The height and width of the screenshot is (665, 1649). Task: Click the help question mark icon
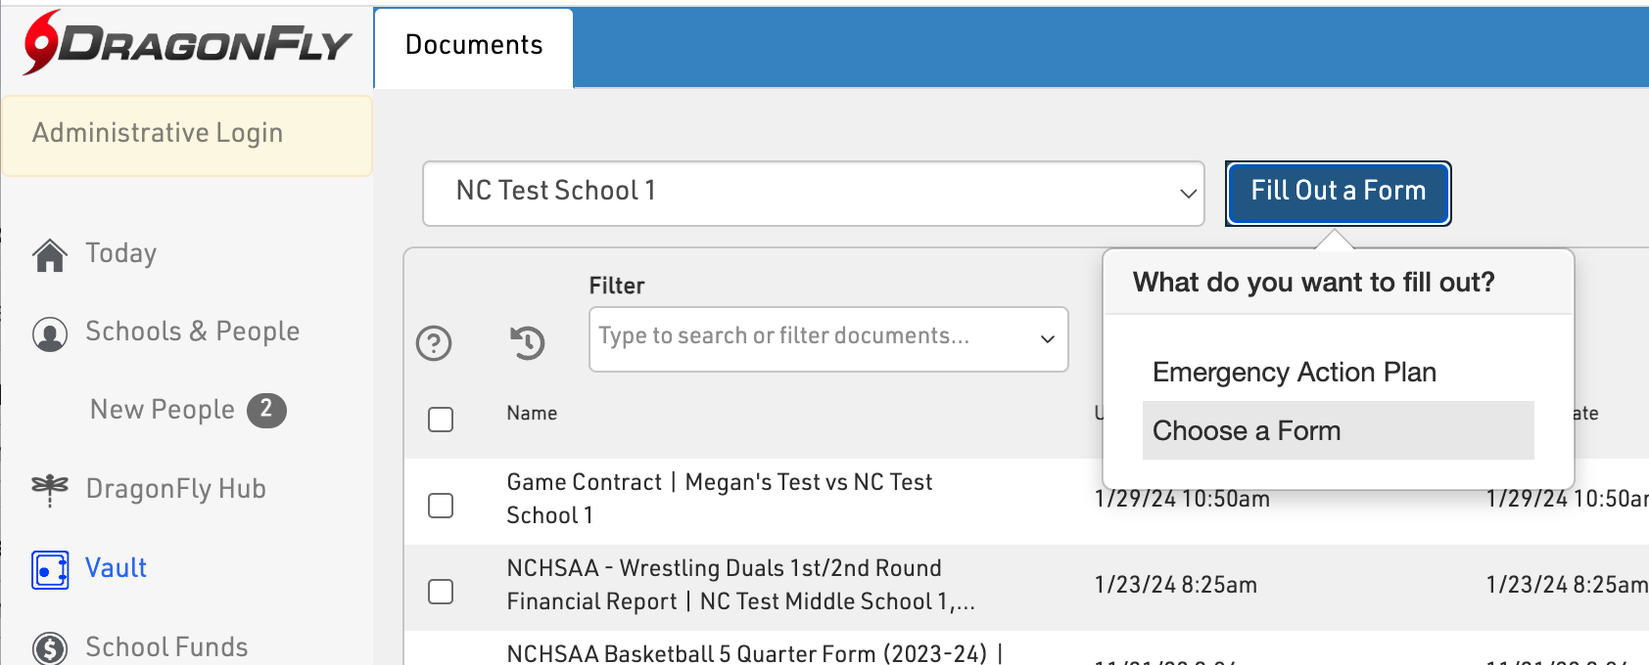(434, 343)
